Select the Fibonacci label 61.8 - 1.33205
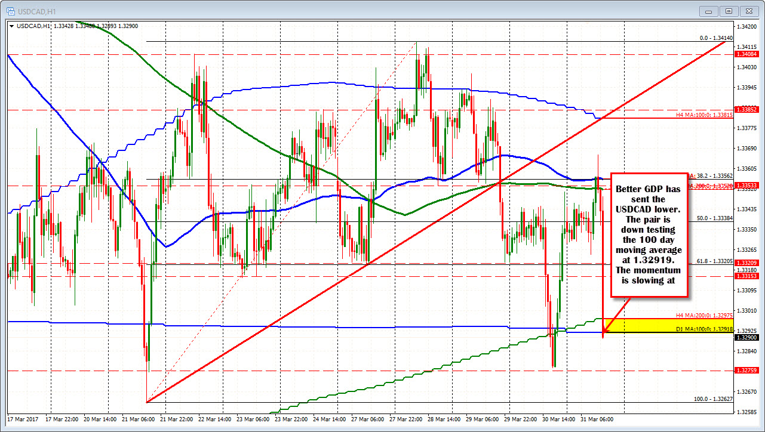This screenshot has width=765, height=432. (715, 261)
